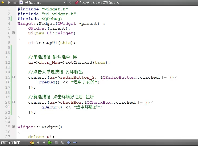This screenshot has width=198, height=146.
Task: Place cursor on "ui_widget.h" include string
Action: pyautogui.click(x=59, y=14)
